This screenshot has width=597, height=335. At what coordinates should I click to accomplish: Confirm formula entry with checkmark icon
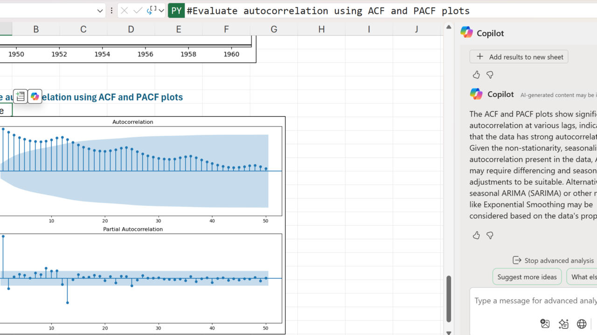click(138, 11)
